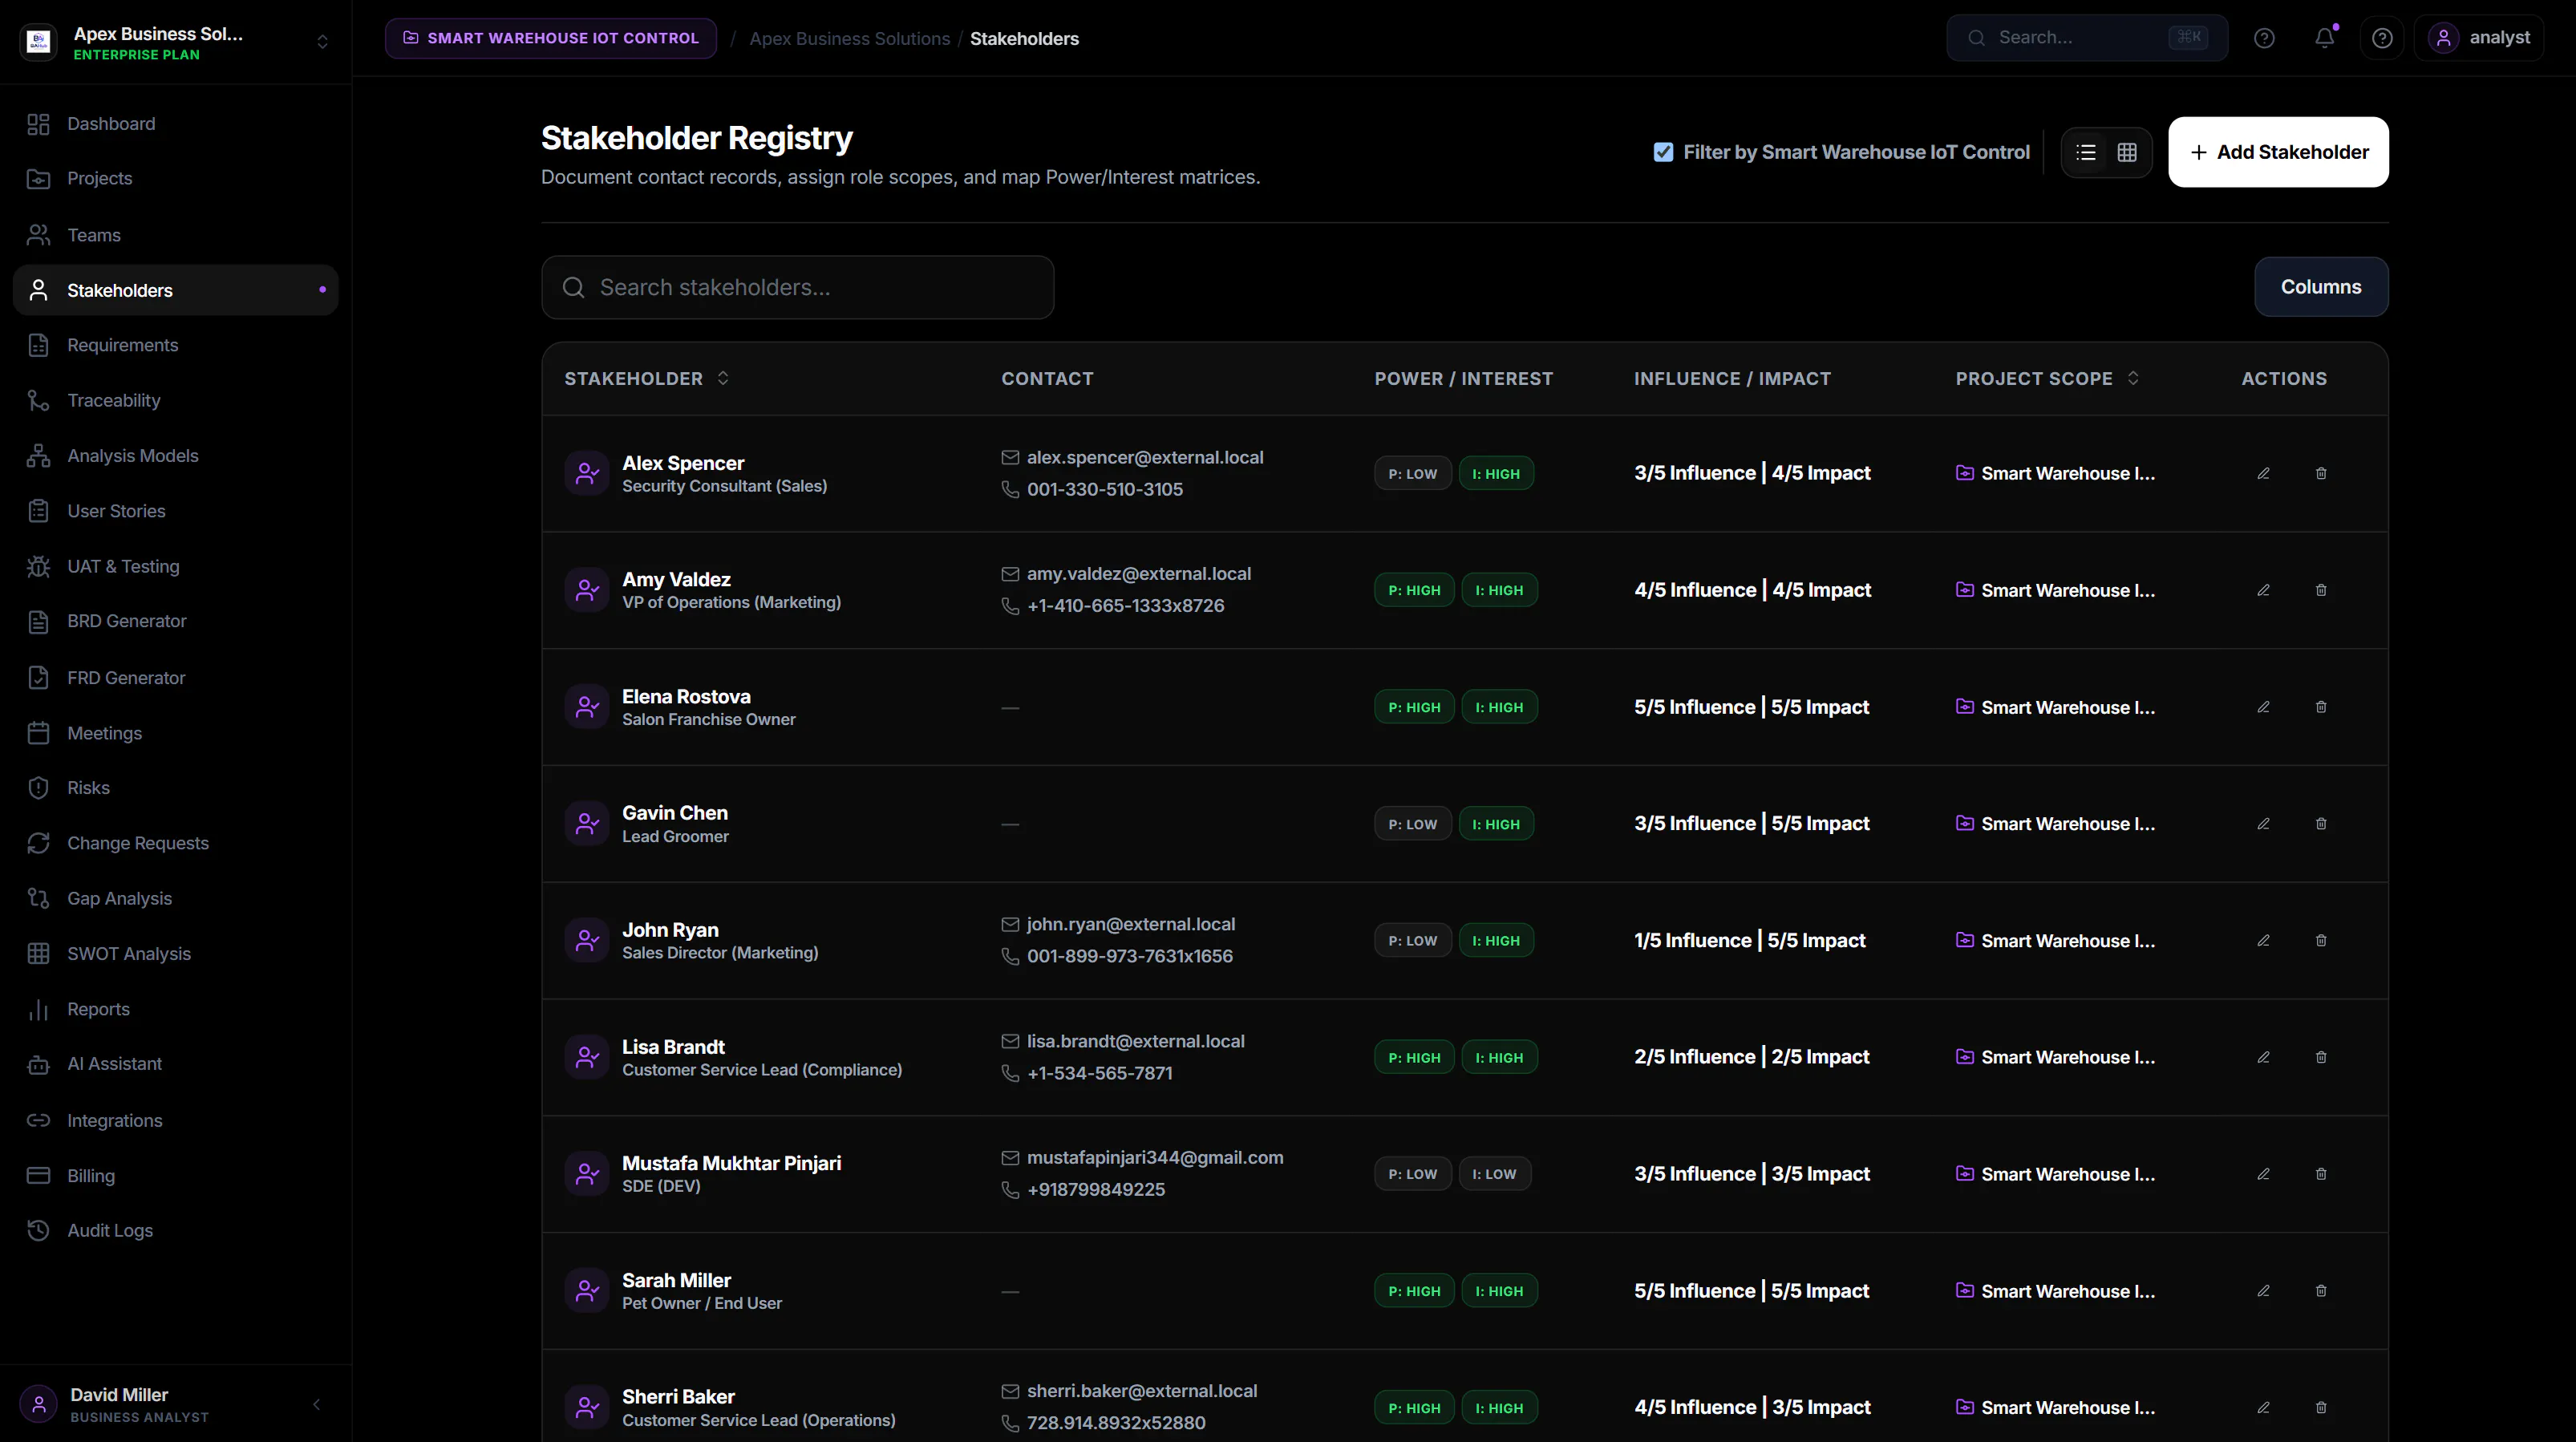This screenshot has height=1442, width=2576.
Task: Click Apex Business Solutions breadcrumb link
Action: (849, 39)
